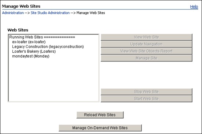
Task: Click the Running Web Sites header row
Action: pyautogui.click(x=54, y=37)
